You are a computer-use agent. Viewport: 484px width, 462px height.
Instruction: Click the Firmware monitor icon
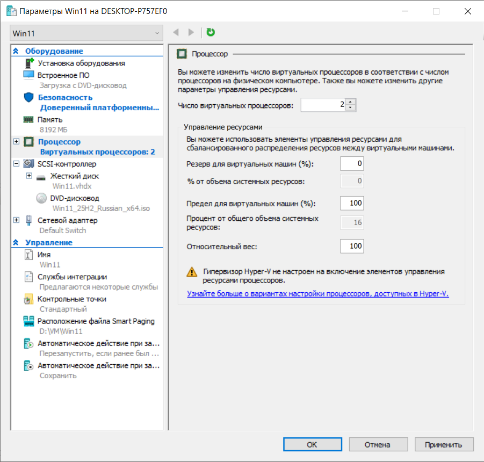(x=28, y=75)
